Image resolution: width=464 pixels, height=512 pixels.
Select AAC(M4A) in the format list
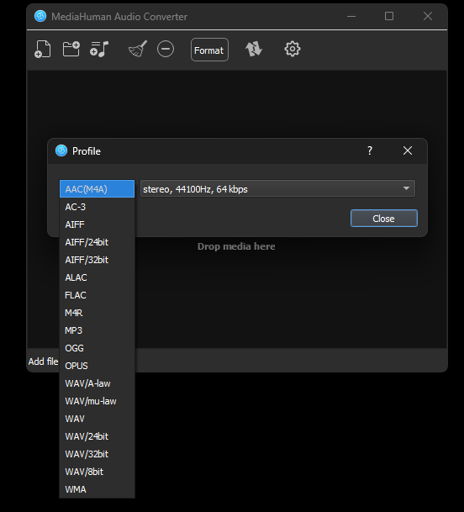97,189
